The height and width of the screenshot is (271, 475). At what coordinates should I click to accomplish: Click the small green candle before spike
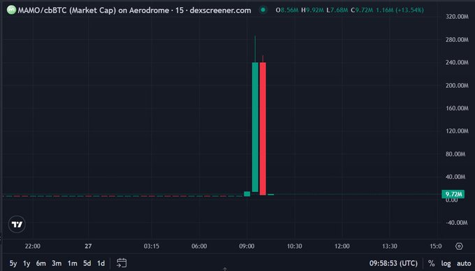point(247,193)
